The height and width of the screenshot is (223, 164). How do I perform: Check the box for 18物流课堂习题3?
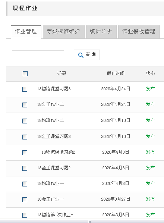point(25,89)
